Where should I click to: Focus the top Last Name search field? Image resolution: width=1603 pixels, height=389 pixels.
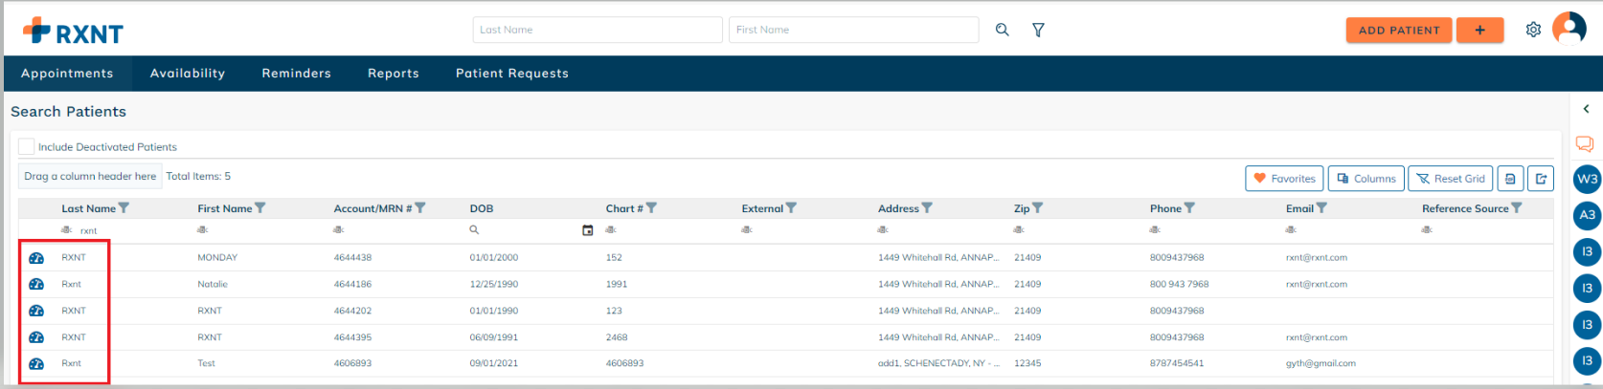[598, 30]
